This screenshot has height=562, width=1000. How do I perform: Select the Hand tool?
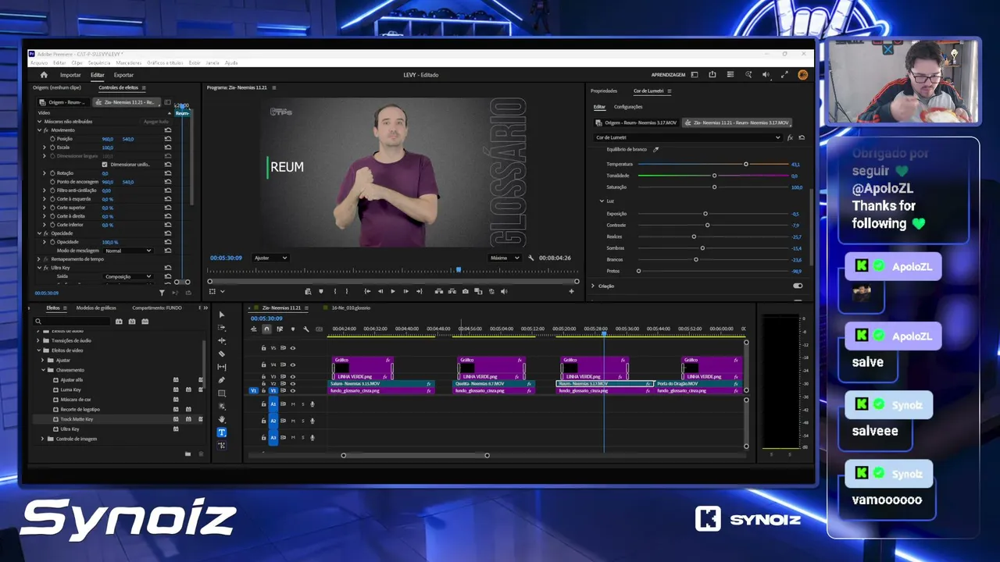(x=222, y=419)
